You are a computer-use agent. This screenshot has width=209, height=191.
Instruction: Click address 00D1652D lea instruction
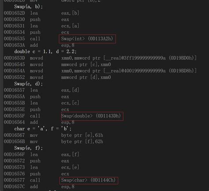[x=41, y=13]
